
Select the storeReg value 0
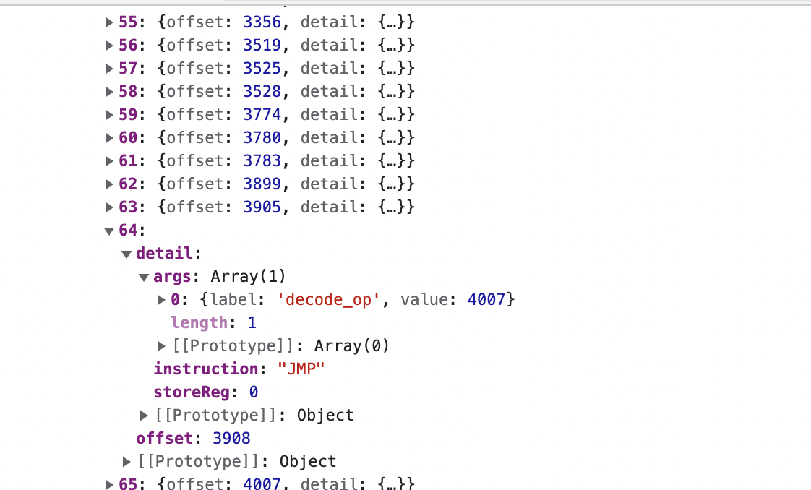click(254, 392)
